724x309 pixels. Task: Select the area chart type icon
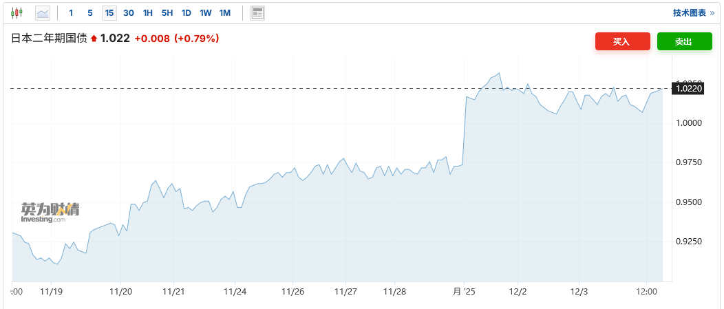click(43, 12)
